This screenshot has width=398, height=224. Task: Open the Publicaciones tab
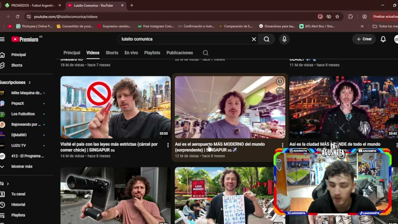tap(180, 53)
